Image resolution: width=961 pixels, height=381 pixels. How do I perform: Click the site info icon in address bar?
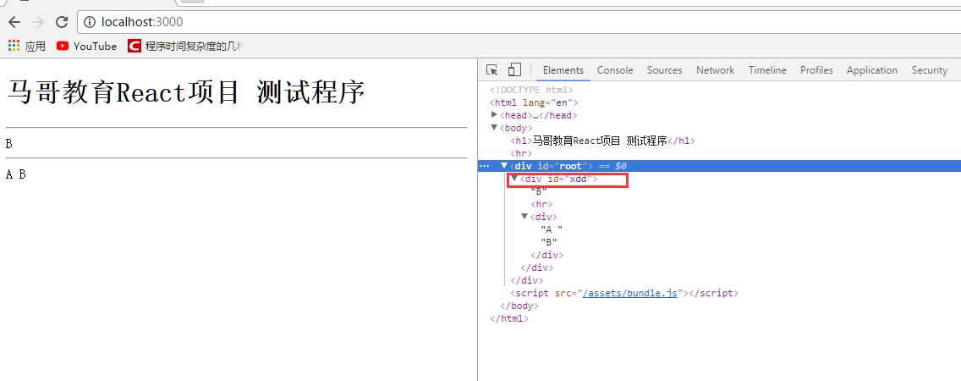90,22
